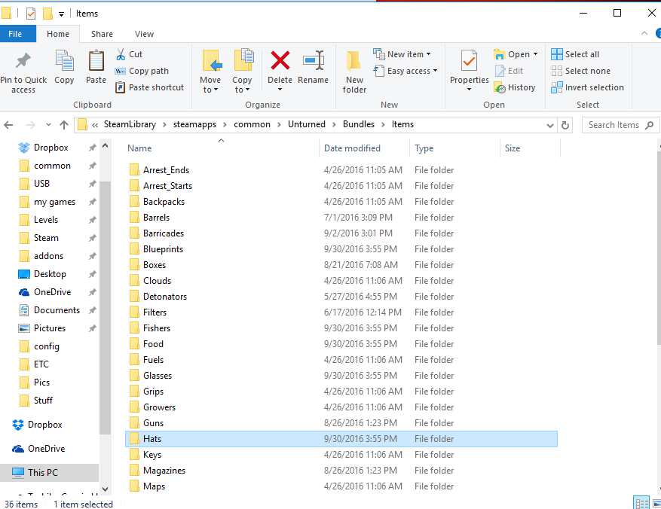Sort by the Size column header
The image size is (661, 509).
[513, 148]
